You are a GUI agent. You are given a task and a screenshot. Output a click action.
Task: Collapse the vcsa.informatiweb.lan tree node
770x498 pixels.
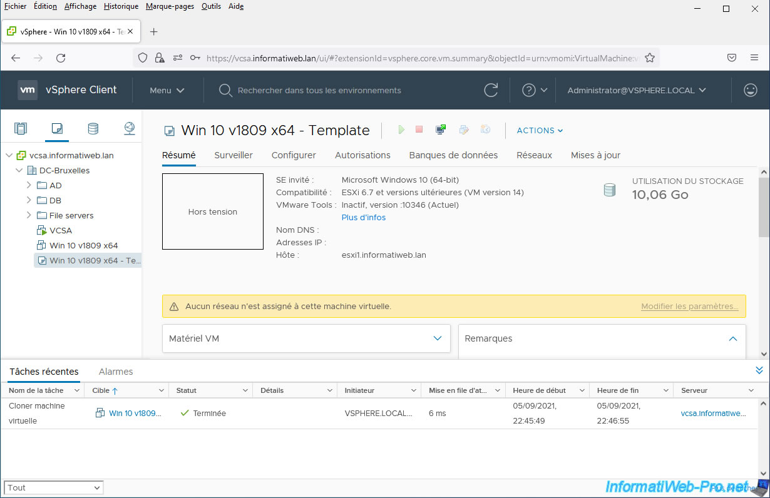tap(9, 155)
